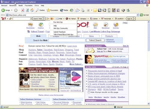
Task: Open Mail from the Yahoo toolbar
Action: pyautogui.click(x=59, y=19)
